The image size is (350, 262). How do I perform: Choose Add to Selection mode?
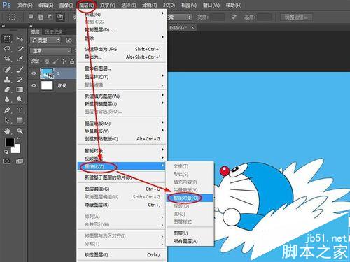(41, 17)
